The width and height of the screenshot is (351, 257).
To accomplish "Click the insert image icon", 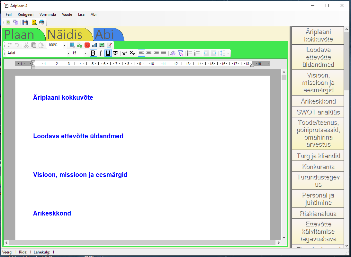I will (79, 45).
